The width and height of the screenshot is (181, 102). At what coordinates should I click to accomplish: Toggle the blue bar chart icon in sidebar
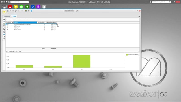point(4,34)
